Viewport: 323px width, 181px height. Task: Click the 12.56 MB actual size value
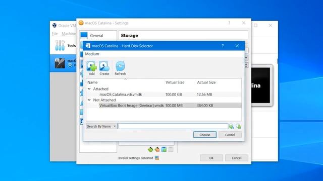coord(204,95)
